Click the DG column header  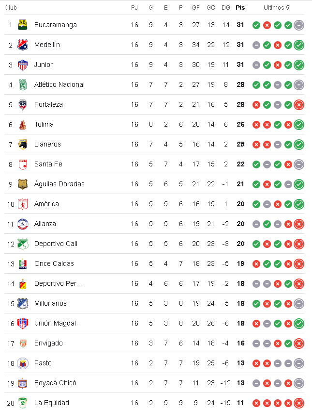tap(225, 8)
